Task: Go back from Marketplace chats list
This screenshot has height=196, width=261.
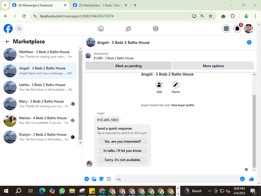Action: (x=7, y=42)
